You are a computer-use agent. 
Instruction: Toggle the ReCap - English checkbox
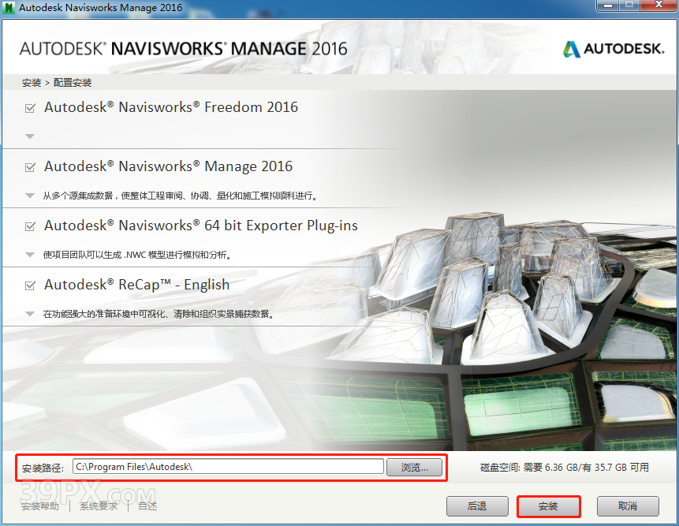click(x=31, y=285)
